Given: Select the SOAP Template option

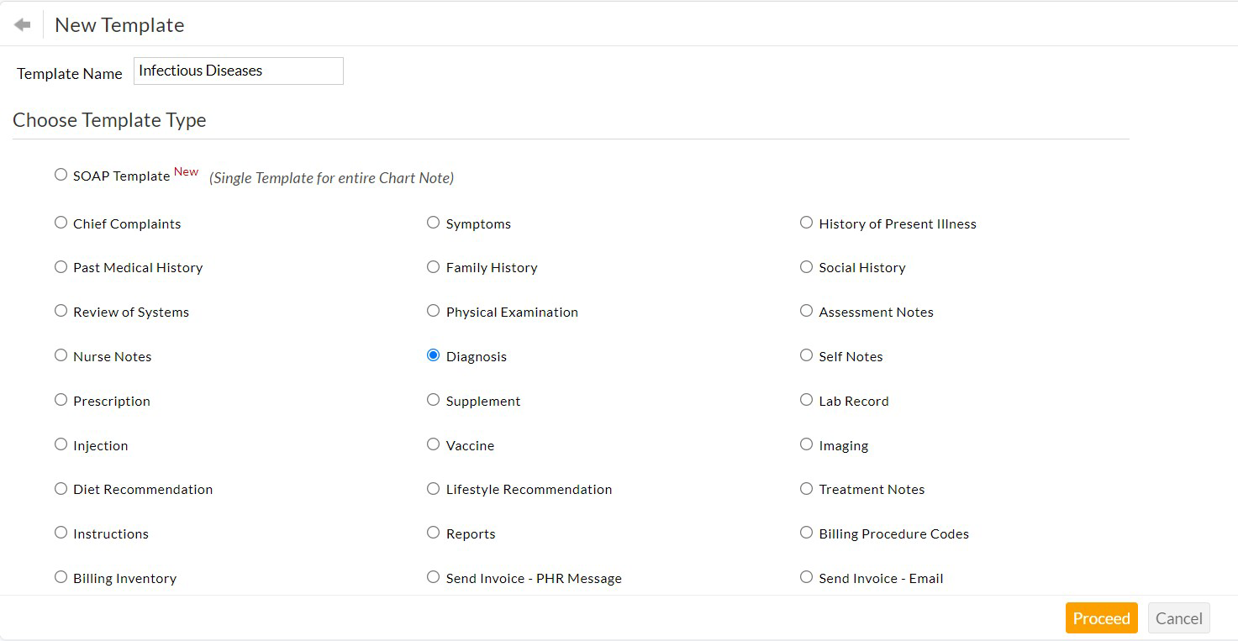Looking at the screenshot, I should click(x=61, y=174).
